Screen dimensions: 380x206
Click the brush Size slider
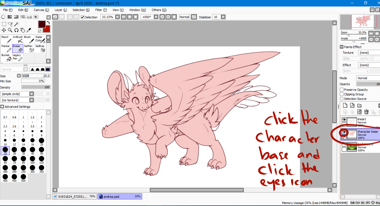pos(36,76)
